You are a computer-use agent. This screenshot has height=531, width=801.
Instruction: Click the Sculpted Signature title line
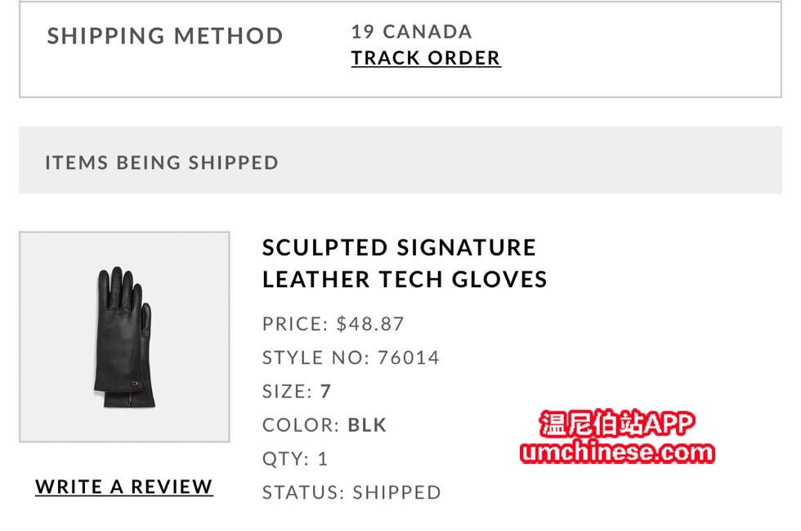pyautogui.click(x=399, y=248)
